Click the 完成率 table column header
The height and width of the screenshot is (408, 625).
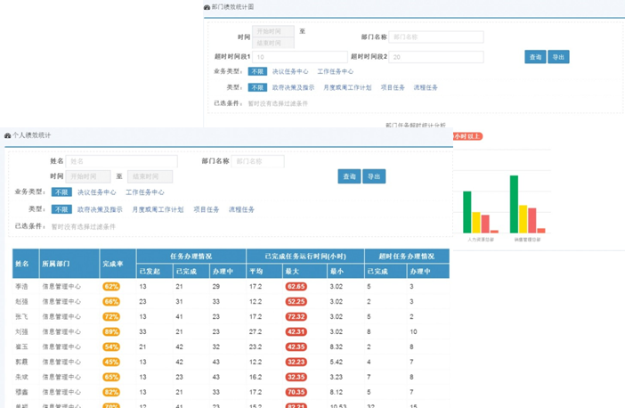(118, 264)
